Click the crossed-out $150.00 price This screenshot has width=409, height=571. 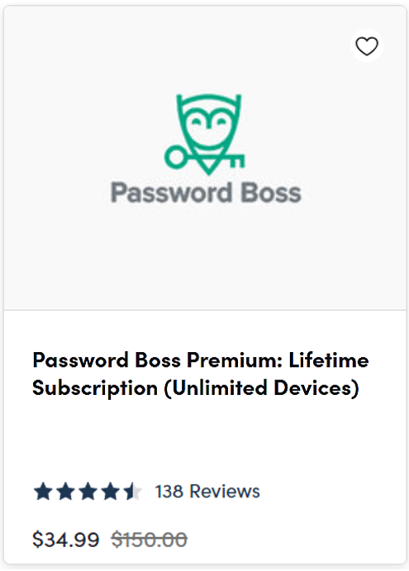(150, 540)
